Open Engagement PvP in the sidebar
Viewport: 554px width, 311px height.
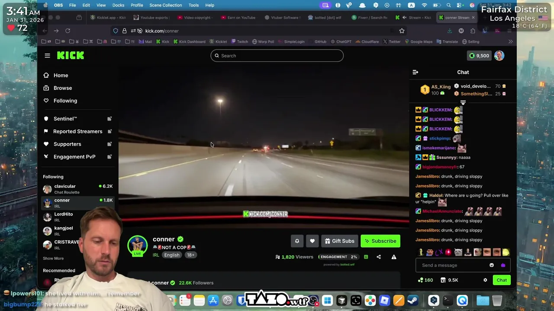78,157
